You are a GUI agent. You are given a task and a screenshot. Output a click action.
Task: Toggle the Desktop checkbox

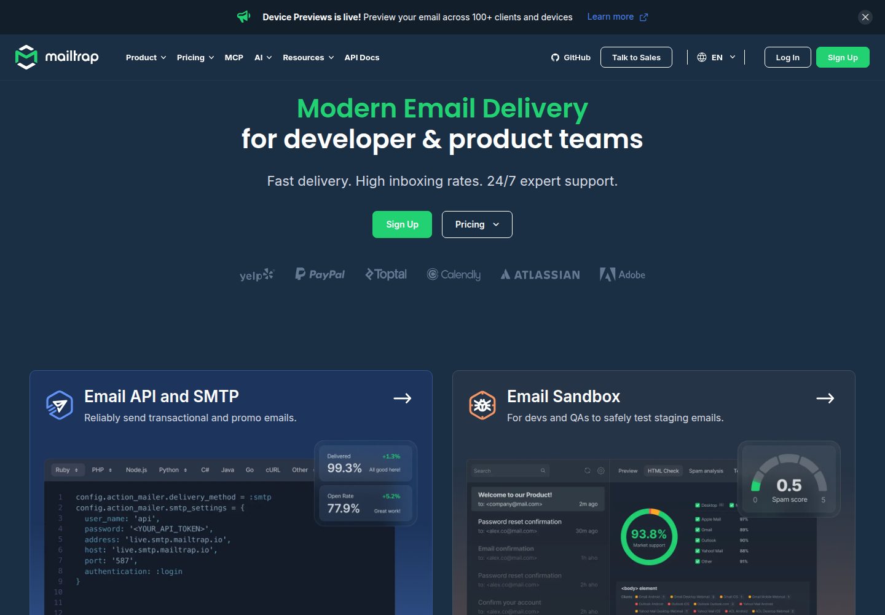[x=698, y=505]
